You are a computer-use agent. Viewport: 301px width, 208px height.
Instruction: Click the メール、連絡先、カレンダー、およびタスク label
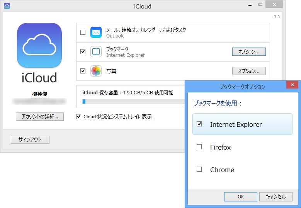click(x=146, y=30)
